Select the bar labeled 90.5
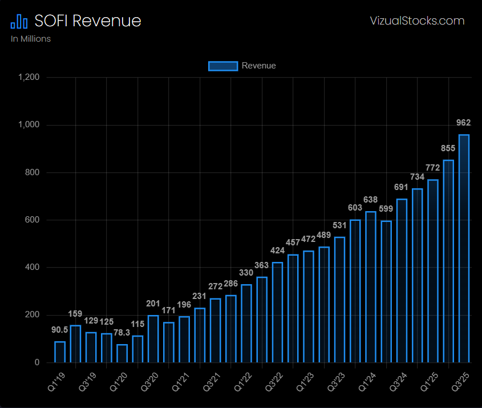This screenshot has width=482, height=408. (60, 352)
